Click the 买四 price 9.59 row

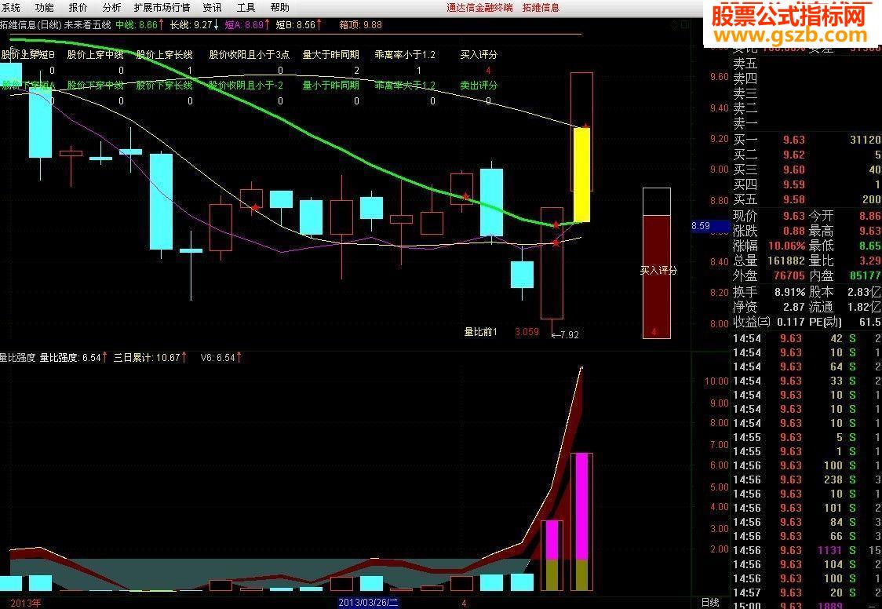pos(807,185)
